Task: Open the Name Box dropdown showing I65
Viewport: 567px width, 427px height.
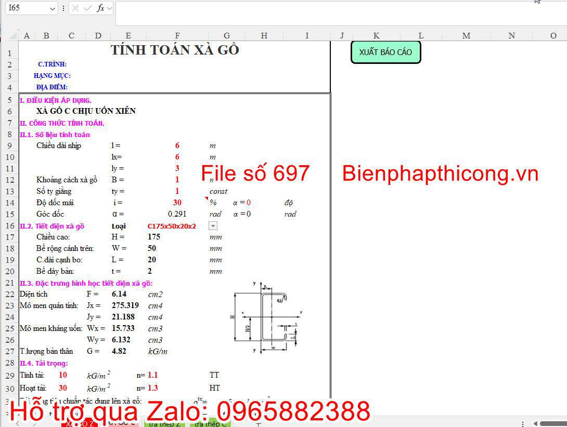Action: pos(52,8)
